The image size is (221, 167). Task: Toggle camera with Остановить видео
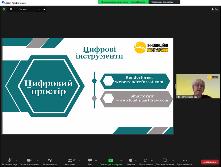pos(29,162)
